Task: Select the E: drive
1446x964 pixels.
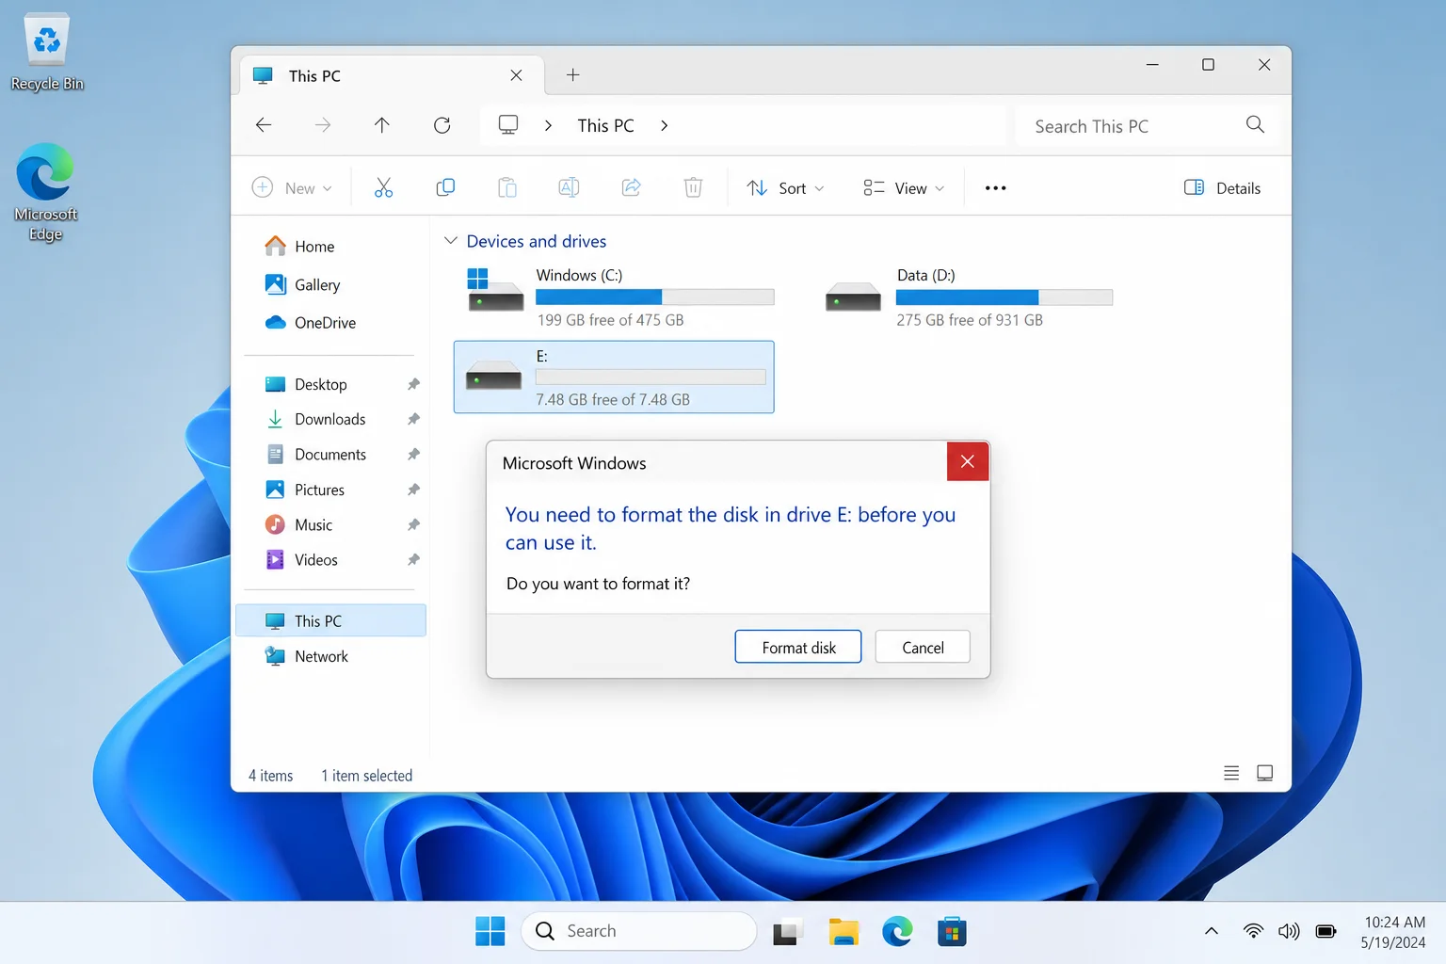Action: (x=614, y=377)
